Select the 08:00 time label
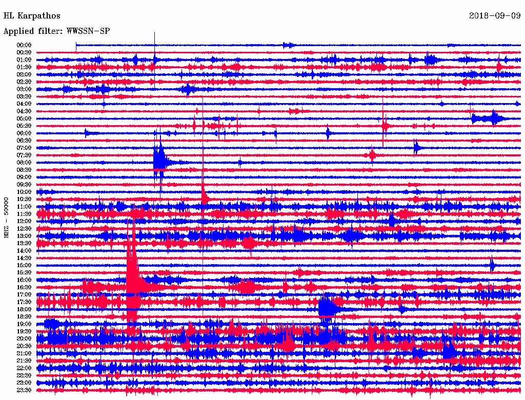Viewport: 525px width, 400px height. tap(24, 163)
